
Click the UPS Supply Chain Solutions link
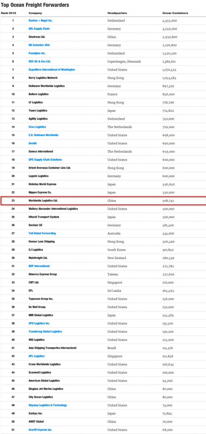point(45,159)
